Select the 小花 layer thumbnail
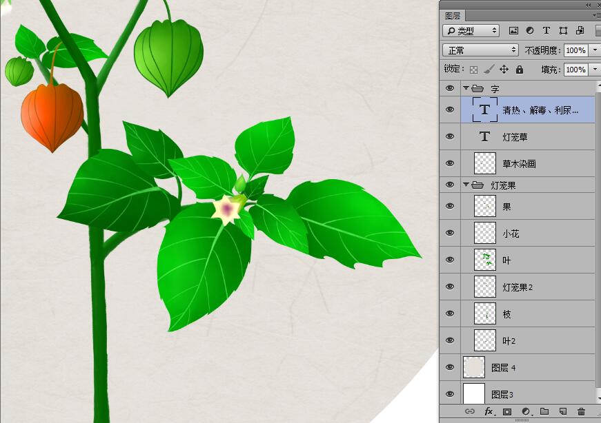This screenshot has width=601, height=423. (x=485, y=233)
